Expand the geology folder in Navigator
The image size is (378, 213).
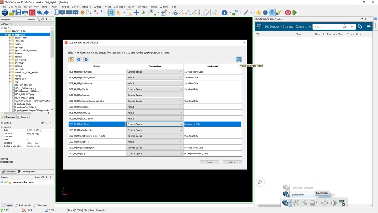coord(9,47)
